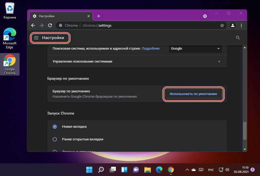Search settings with the magnifier icon
260x176 pixels.
[238, 38]
